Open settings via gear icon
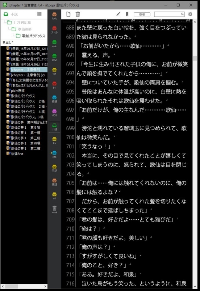The height and width of the screenshot is (291, 200). coord(190,14)
